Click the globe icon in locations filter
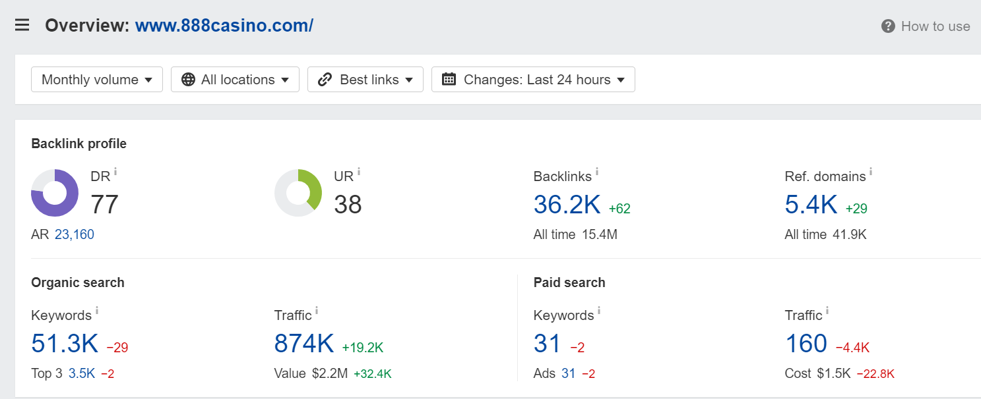 pos(188,80)
